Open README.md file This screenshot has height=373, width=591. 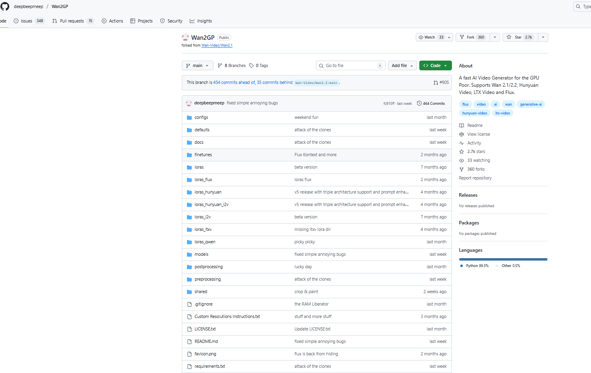click(206, 342)
